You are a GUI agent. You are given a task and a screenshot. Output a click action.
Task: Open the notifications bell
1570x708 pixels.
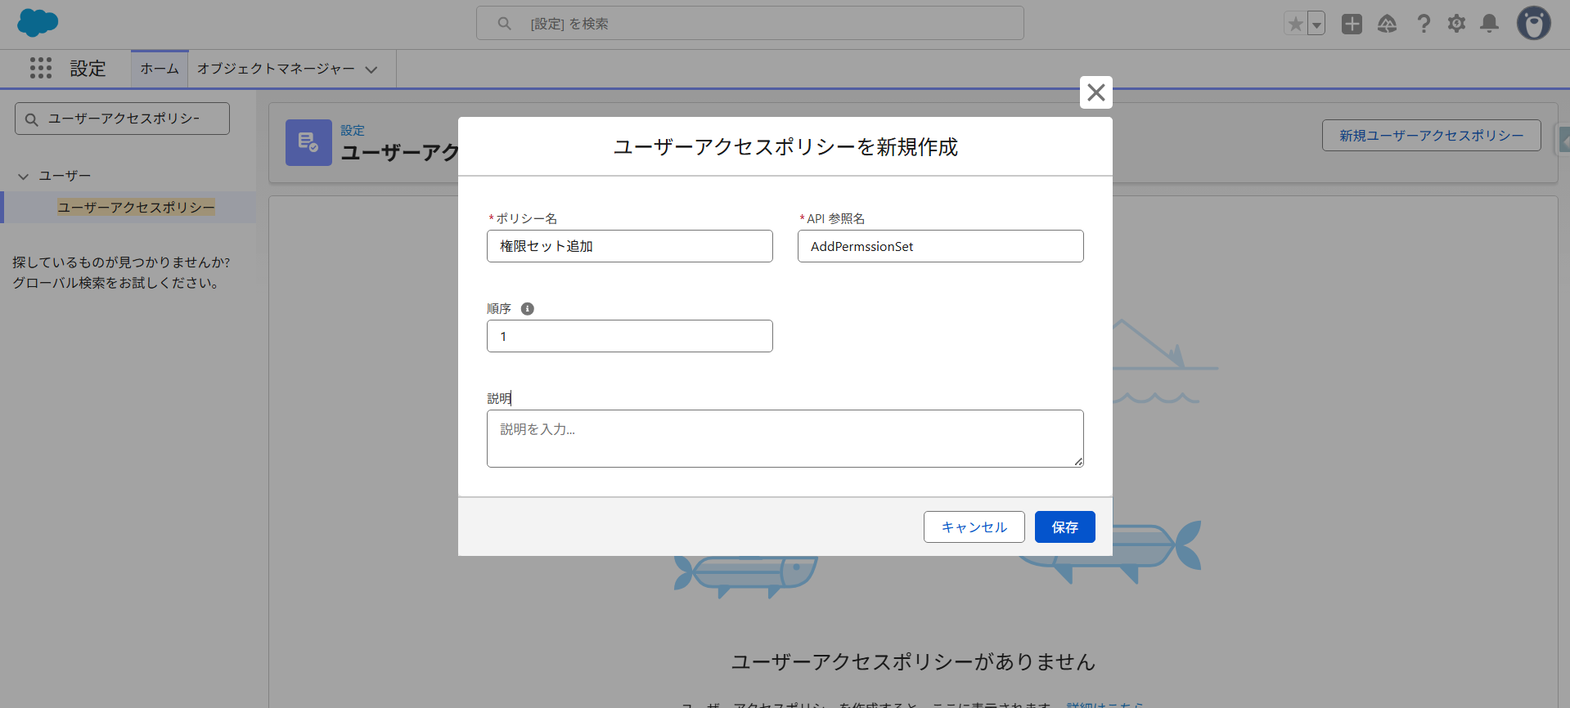point(1490,24)
